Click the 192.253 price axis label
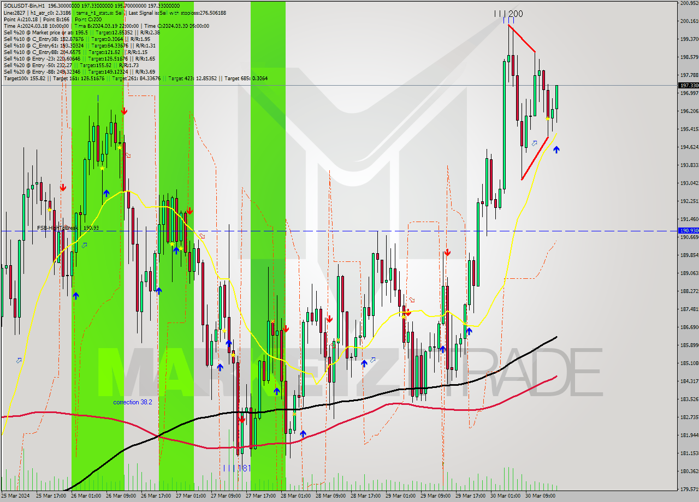699x502 pixels. click(x=689, y=201)
